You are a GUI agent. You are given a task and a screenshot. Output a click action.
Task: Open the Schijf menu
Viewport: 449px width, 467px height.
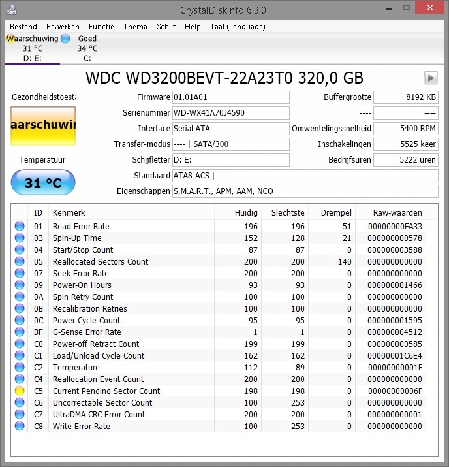point(166,27)
